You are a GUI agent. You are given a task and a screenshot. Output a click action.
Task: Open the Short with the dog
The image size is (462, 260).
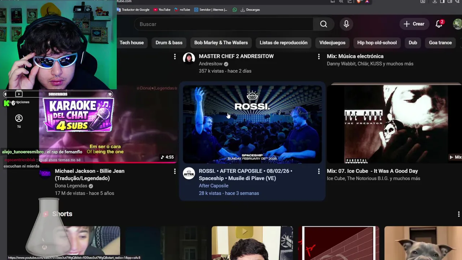click(x=423, y=243)
